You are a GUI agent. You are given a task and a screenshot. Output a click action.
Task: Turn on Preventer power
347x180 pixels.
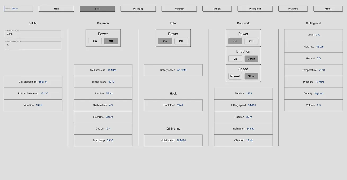[95, 41]
